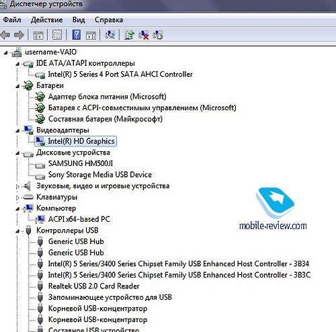The width and height of the screenshot is (336, 332).
Task: Collapse the Батареи category
Action: tap(17, 86)
